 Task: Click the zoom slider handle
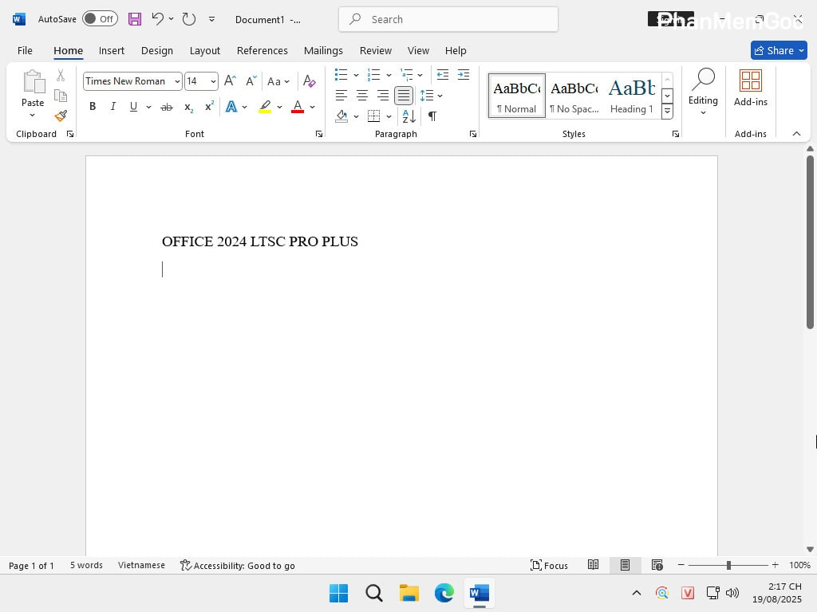[728, 565]
